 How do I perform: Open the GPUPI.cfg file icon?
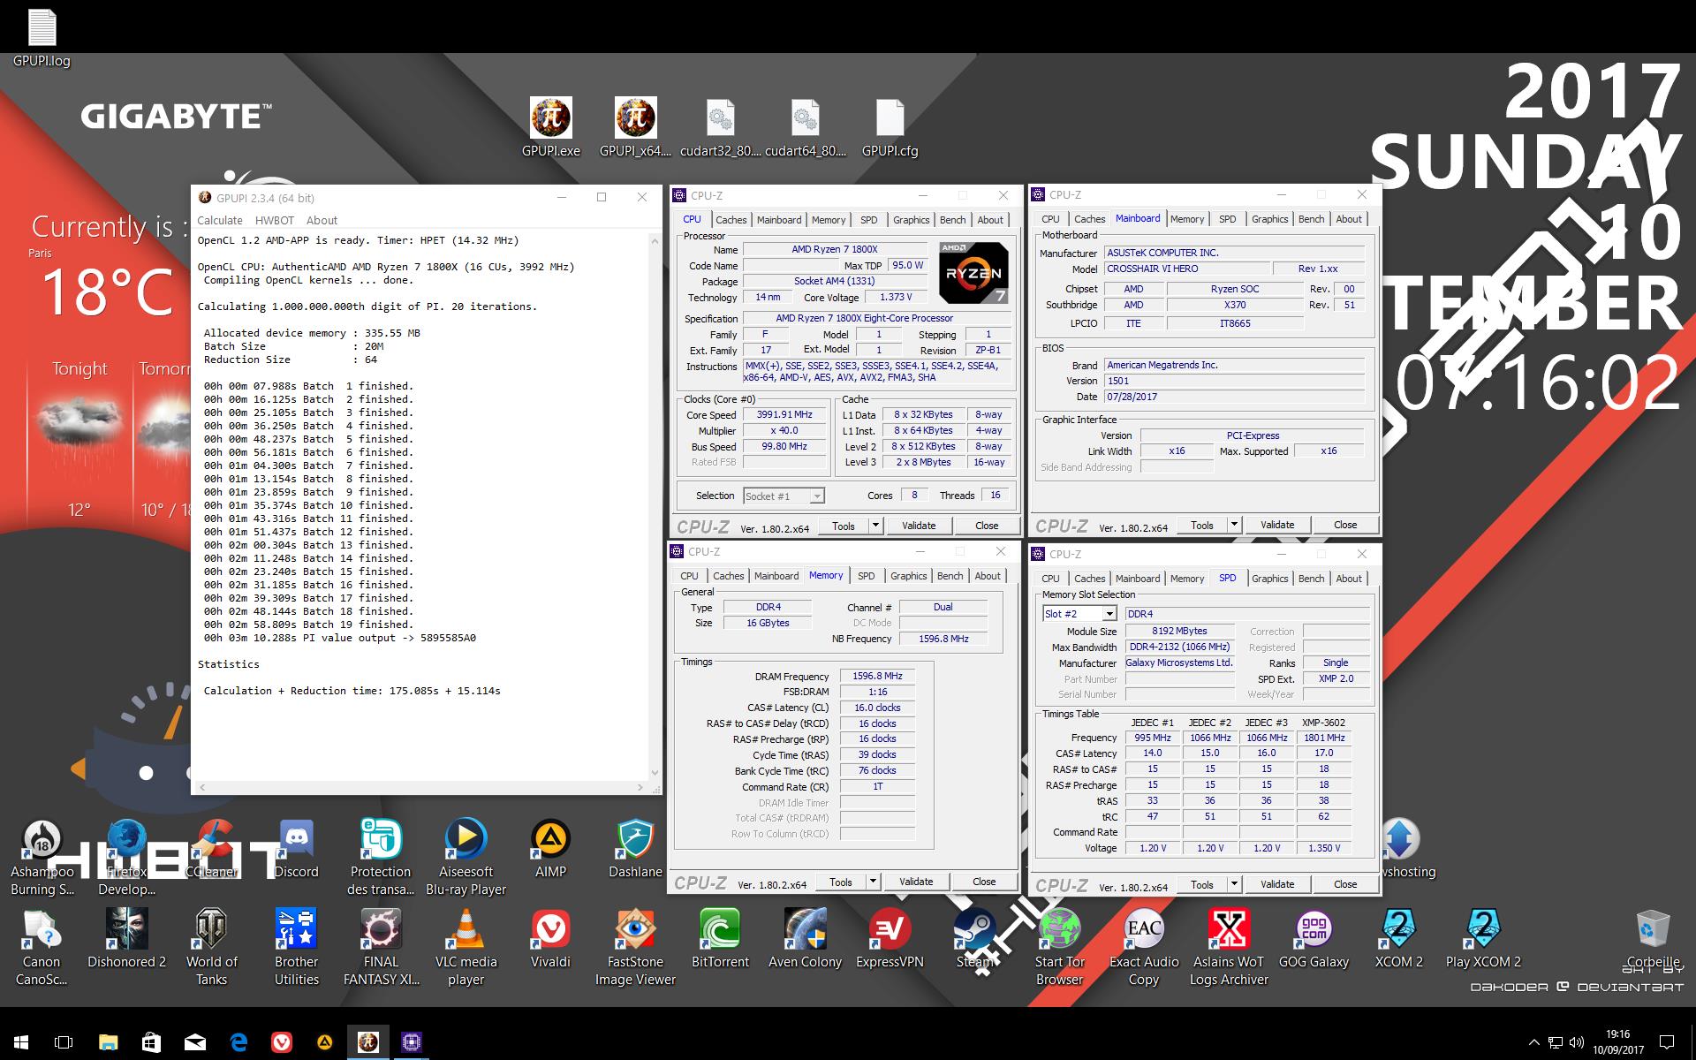[x=890, y=126]
